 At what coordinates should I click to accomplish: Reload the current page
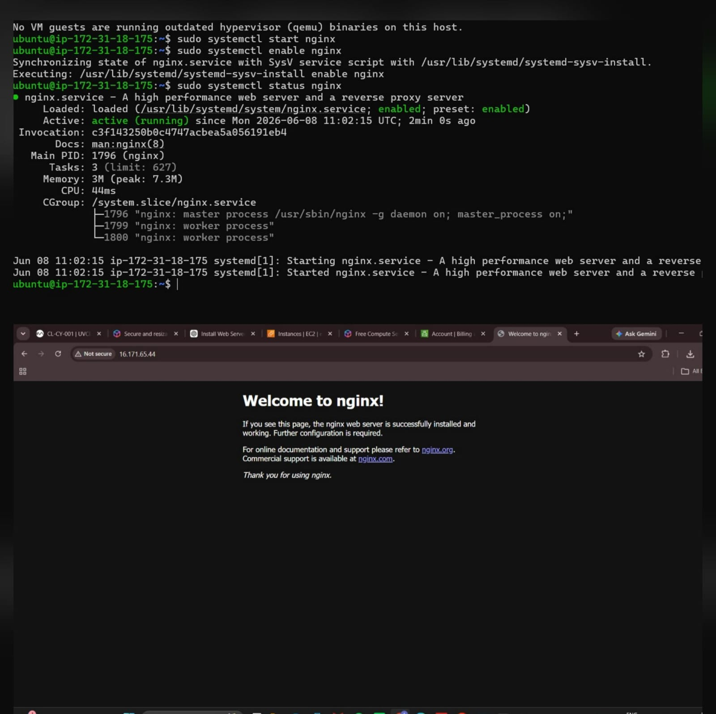click(58, 354)
